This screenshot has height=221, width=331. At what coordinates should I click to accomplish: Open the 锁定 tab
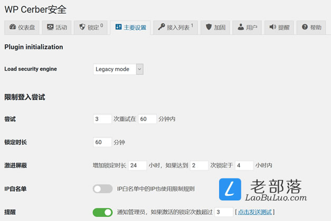91,27
